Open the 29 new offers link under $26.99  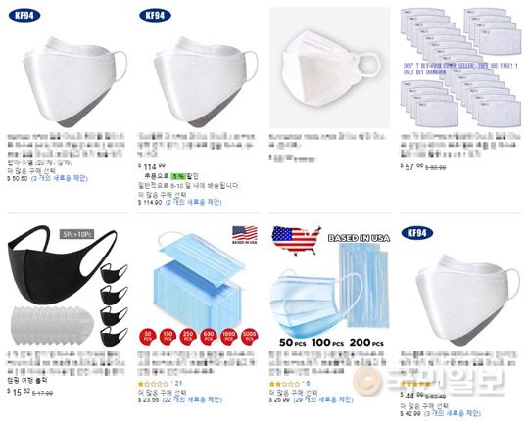coord(323,399)
